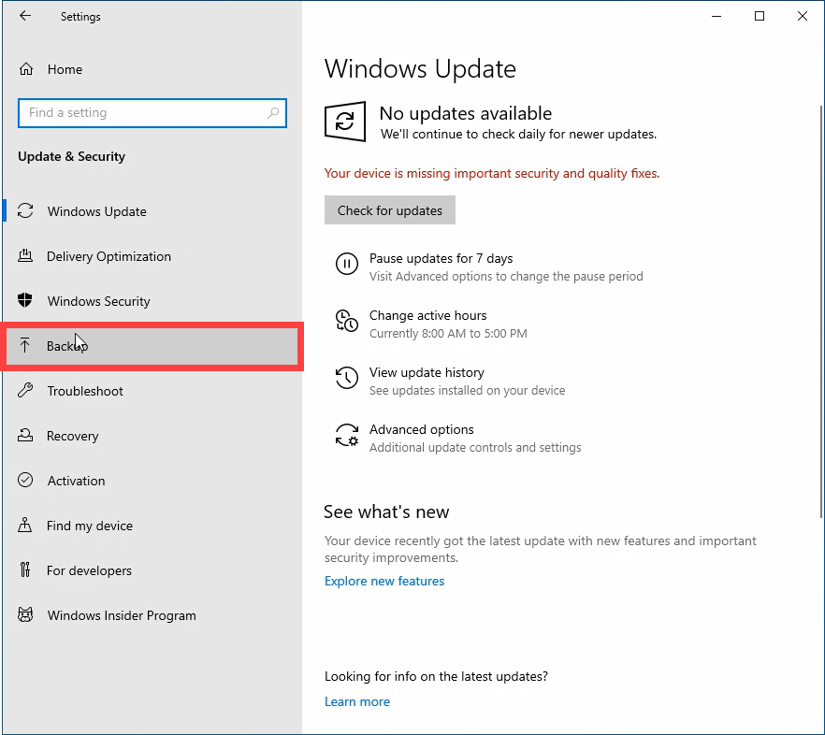Viewport: 825px width, 735px height.
Task: Click the Recovery sidebar icon
Action: click(25, 435)
